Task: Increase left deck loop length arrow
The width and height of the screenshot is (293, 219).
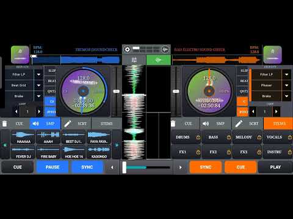Action: coord(38,111)
